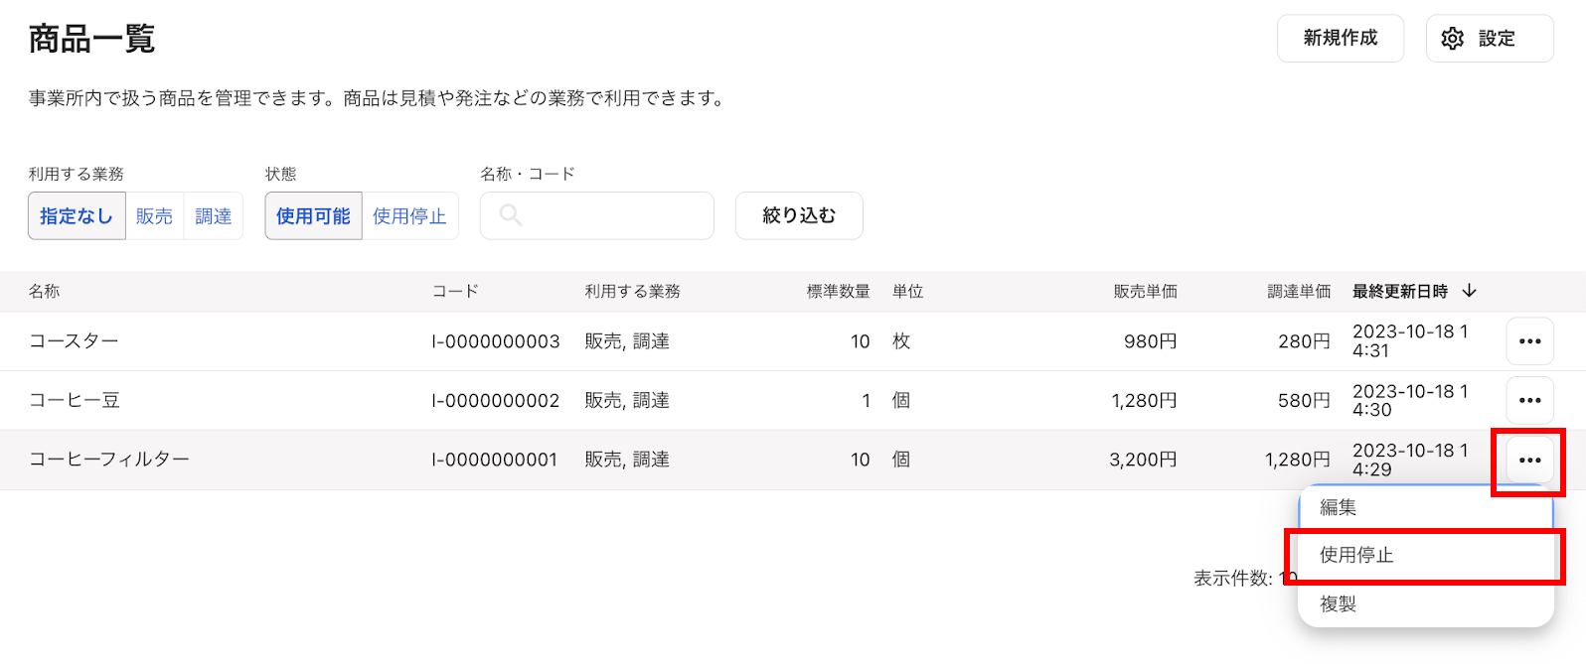Select 指定なし business filter

tap(77, 216)
